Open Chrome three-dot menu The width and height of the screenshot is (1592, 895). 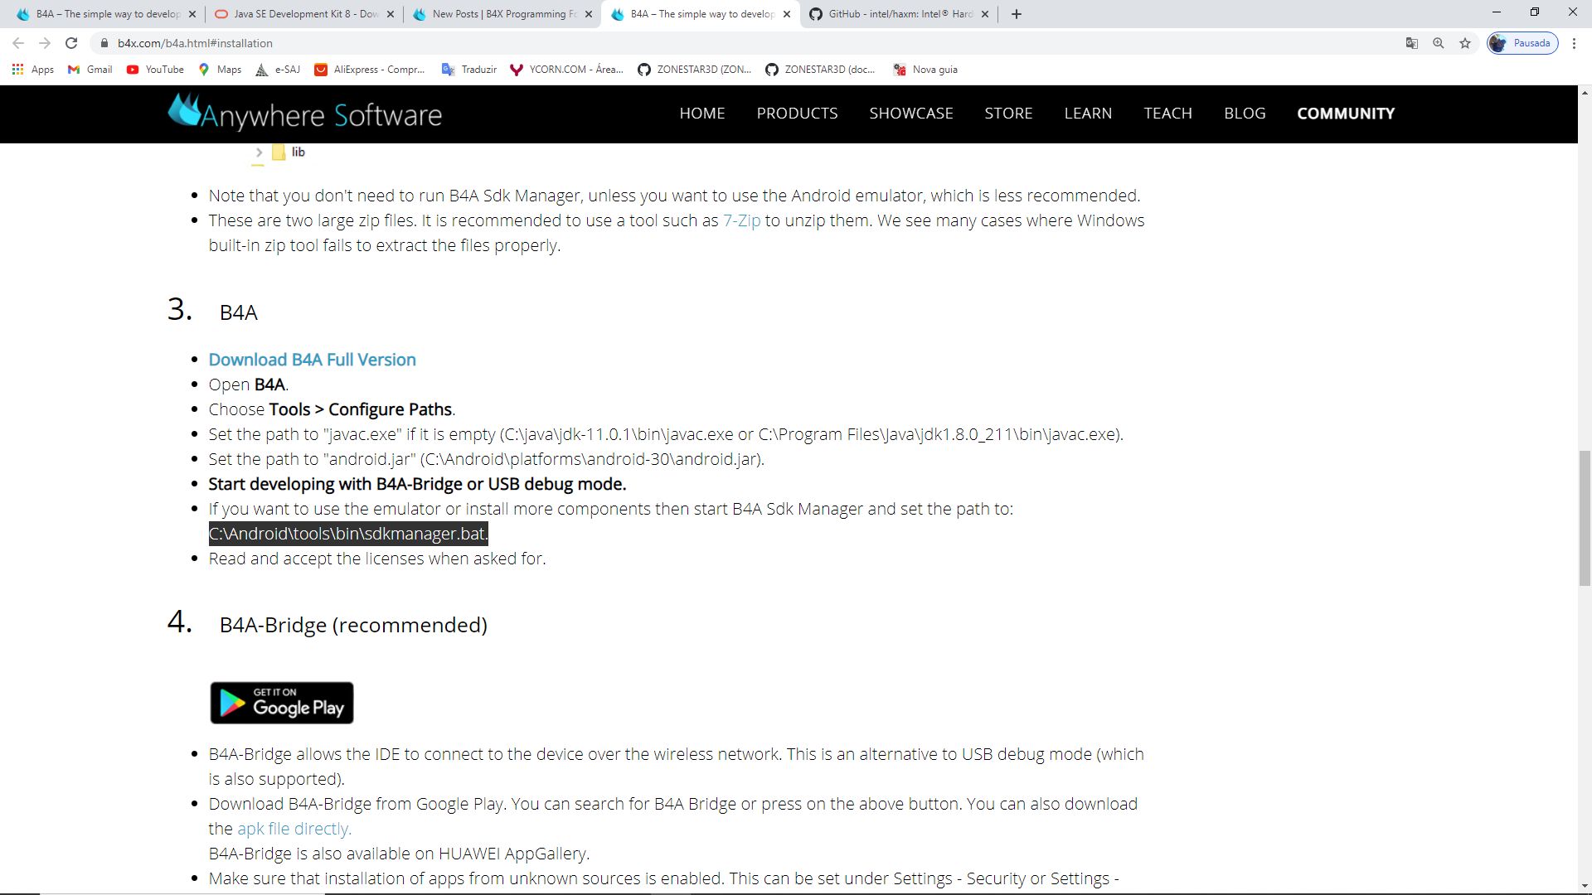point(1574,43)
